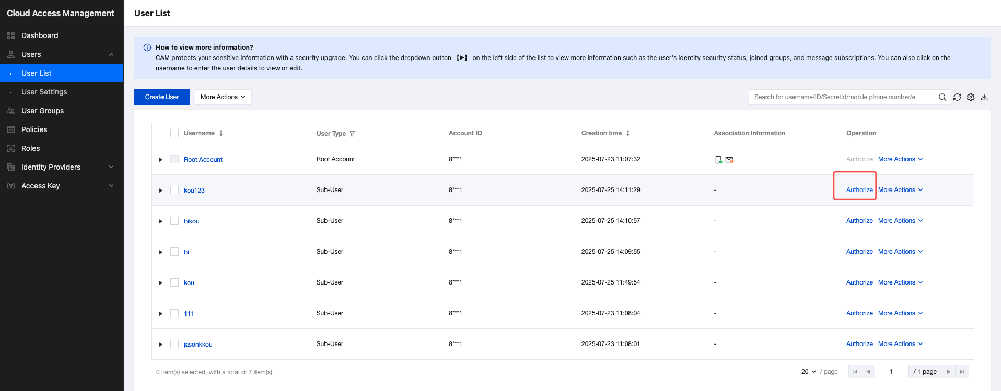
Task: Expand row details for user bikou
Action: click(x=161, y=221)
